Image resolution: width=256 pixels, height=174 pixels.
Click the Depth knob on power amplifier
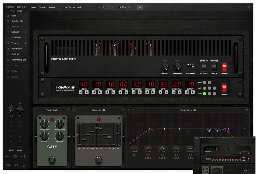coord(177,67)
